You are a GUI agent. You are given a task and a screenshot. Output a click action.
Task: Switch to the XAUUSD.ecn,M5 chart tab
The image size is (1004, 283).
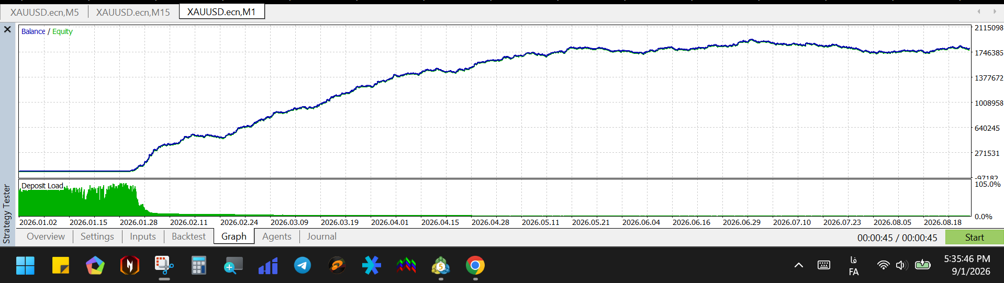coord(44,12)
